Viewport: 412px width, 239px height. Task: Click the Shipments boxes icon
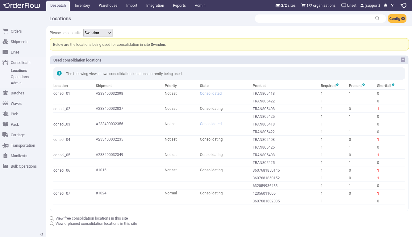click(x=5, y=42)
